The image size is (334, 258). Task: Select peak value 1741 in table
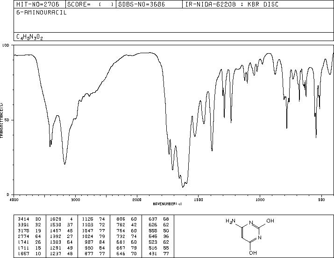(x=23, y=242)
